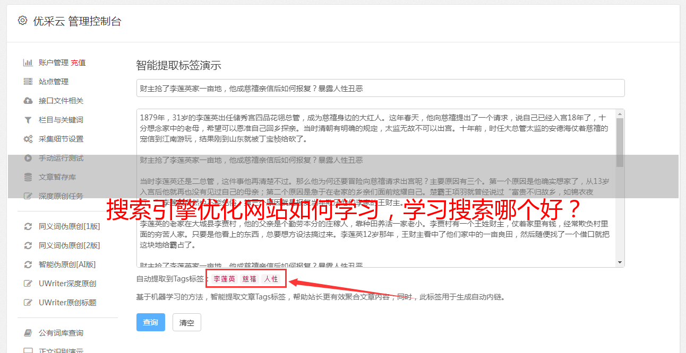Click the blue 查询 button
The image size is (686, 353).
click(x=151, y=322)
